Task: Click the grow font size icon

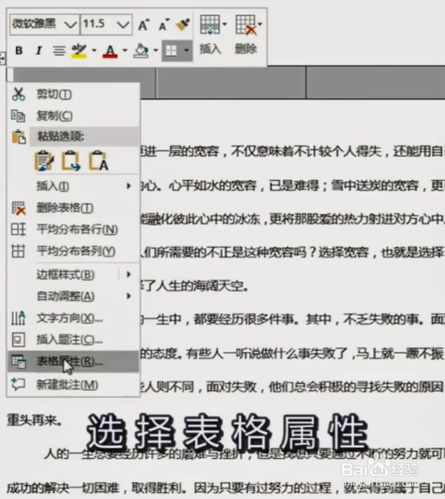Action: [143, 24]
